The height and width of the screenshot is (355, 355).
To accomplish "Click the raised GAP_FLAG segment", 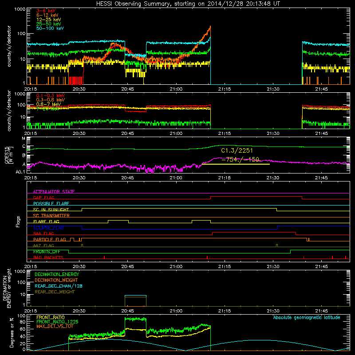I will (256, 197).
